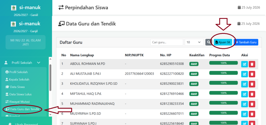This screenshot has height=125, width=266.
Task: Click the 100% progress bar for MUSYRIPAH
Action: (x=223, y=113)
